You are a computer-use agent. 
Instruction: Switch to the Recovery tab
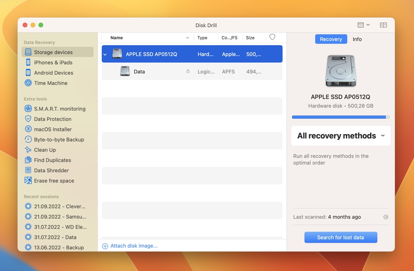pyautogui.click(x=331, y=39)
